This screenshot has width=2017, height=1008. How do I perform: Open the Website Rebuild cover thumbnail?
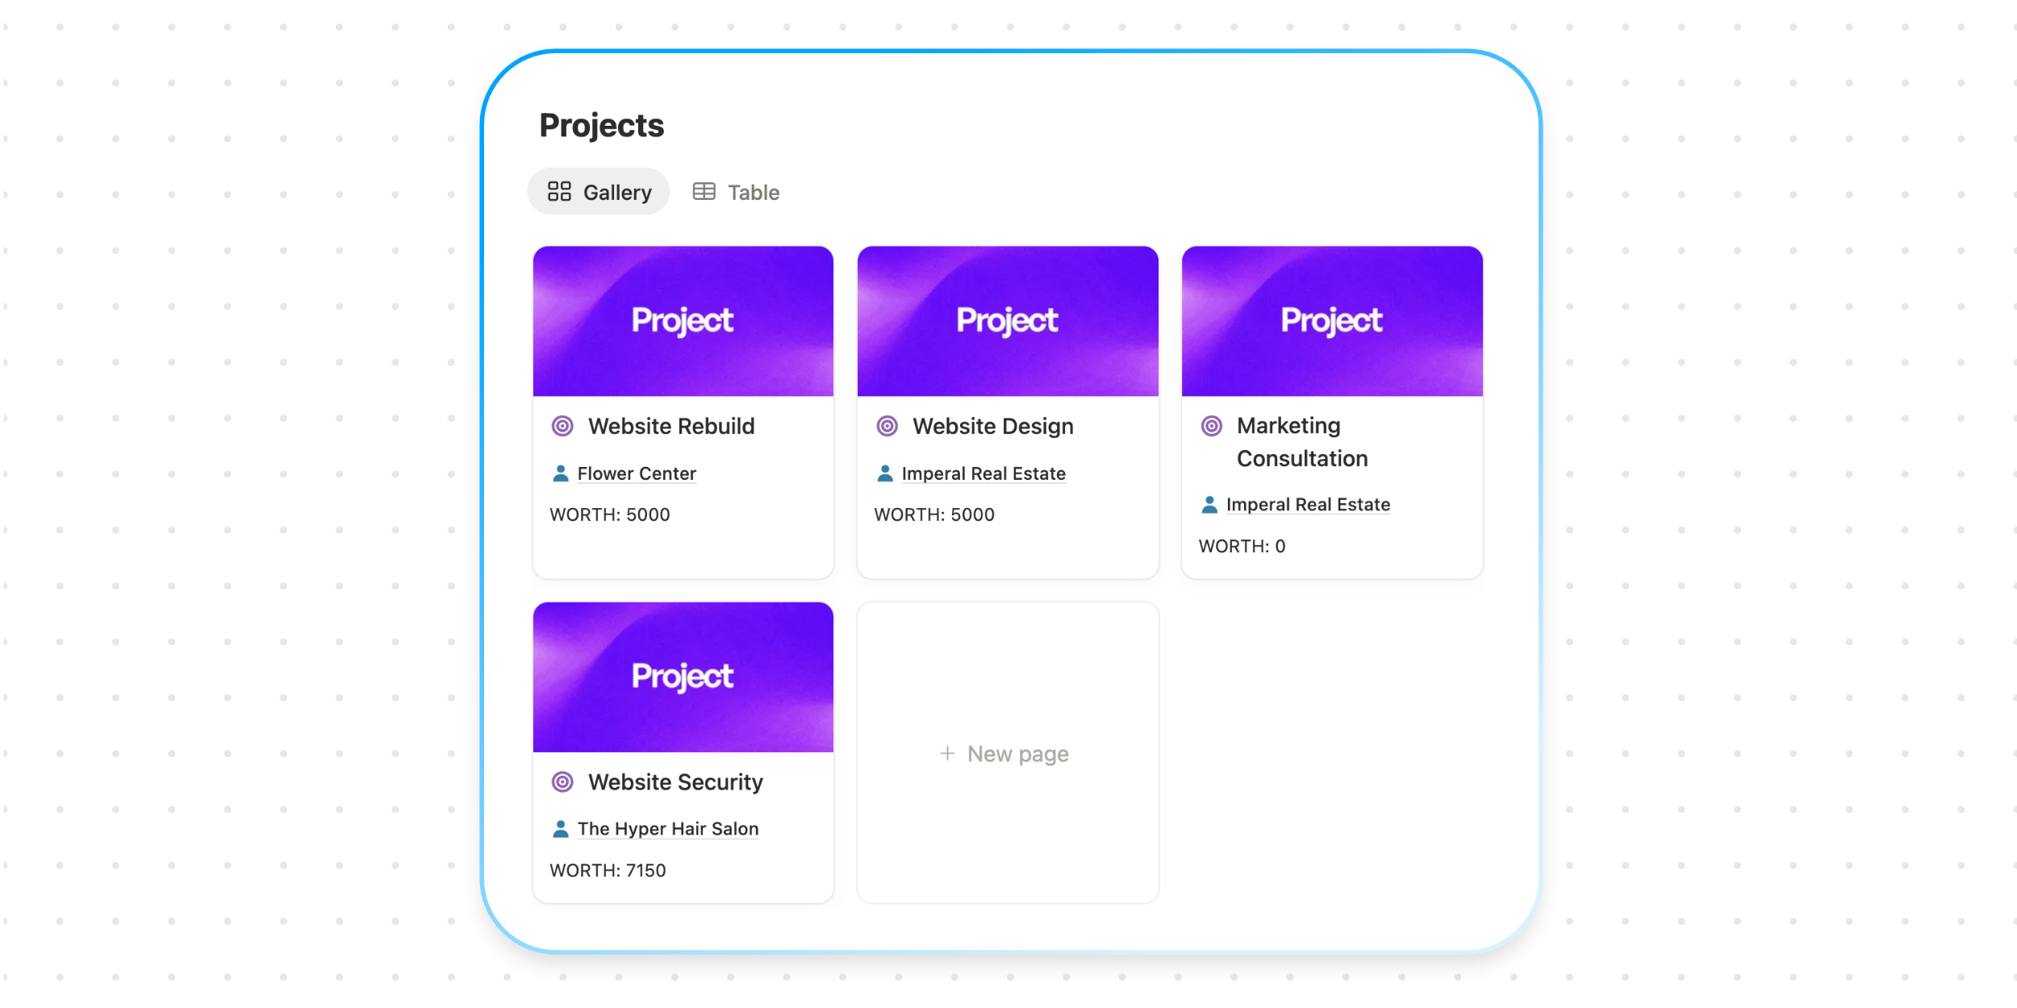click(x=683, y=321)
